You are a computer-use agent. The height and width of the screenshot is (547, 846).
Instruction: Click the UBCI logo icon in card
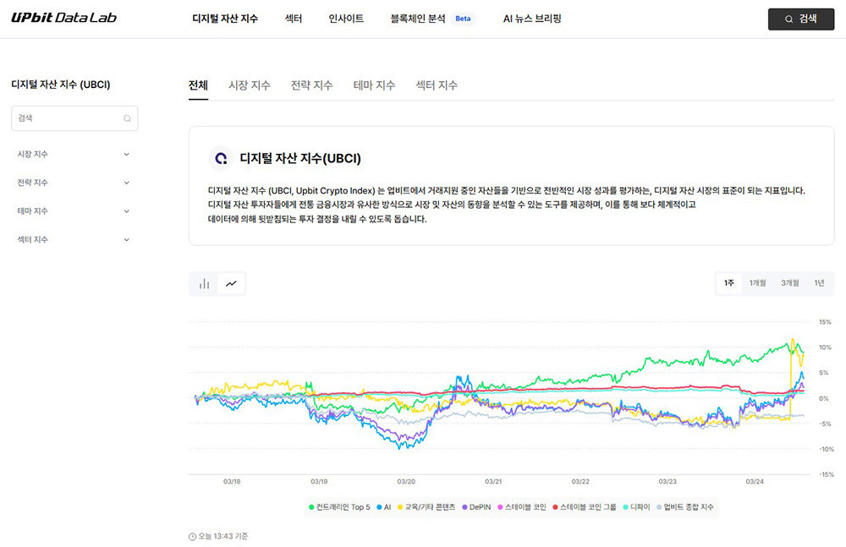click(x=221, y=159)
